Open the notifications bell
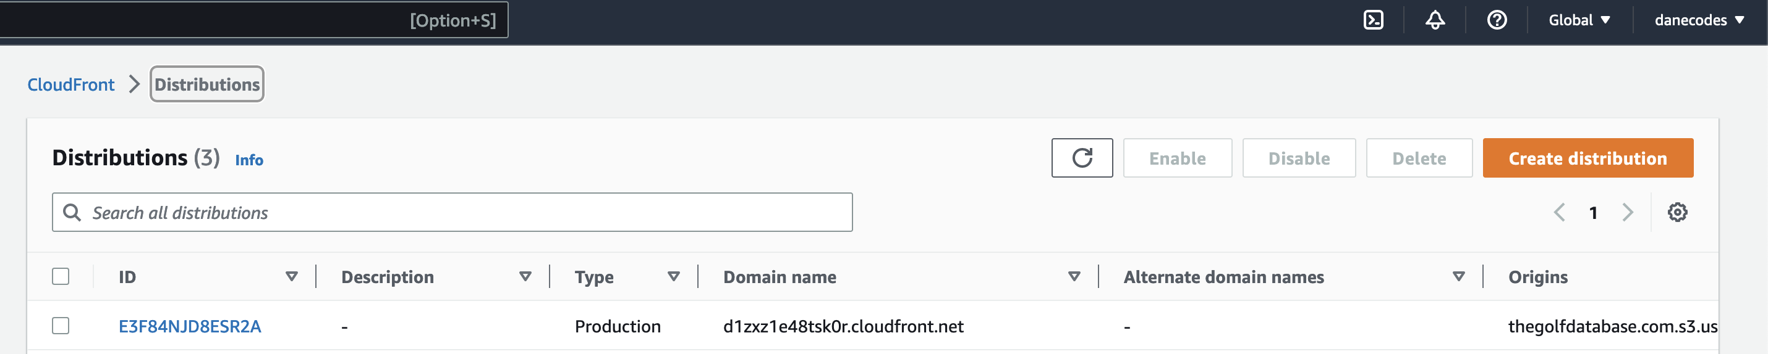This screenshot has width=1768, height=354. click(x=1435, y=20)
